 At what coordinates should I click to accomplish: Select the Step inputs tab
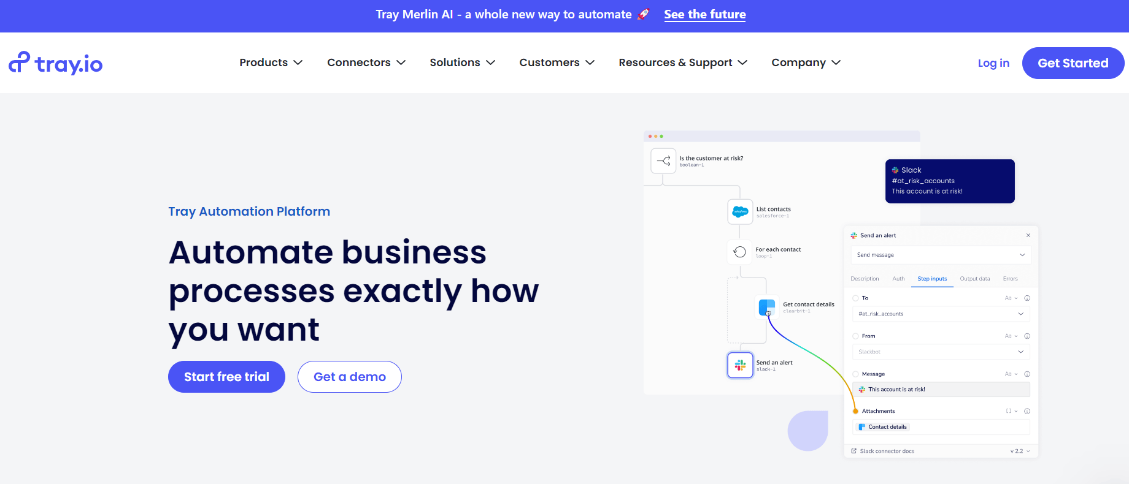tap(932, 279)
